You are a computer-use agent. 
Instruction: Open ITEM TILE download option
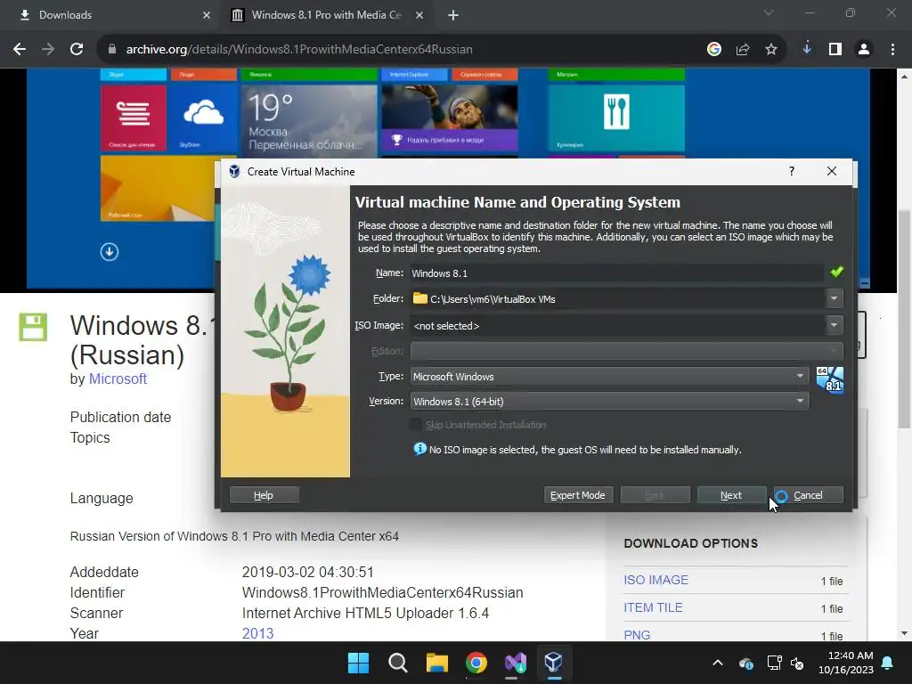(653, 607)
